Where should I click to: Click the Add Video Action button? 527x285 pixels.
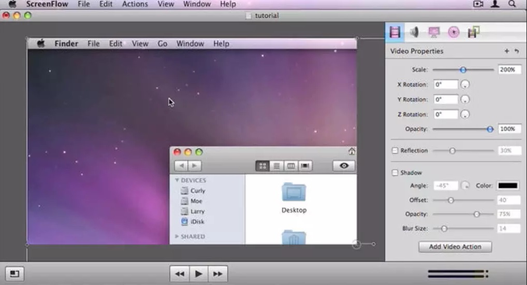(455, 247)
